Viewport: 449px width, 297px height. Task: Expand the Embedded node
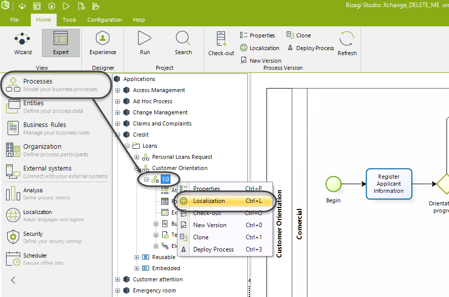pyautogui.click(x=137, y=268)
